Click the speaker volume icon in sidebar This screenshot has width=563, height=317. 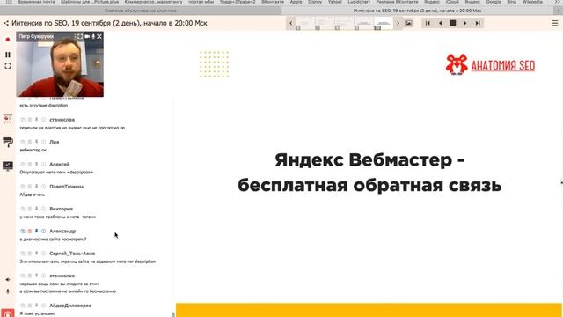8,280
